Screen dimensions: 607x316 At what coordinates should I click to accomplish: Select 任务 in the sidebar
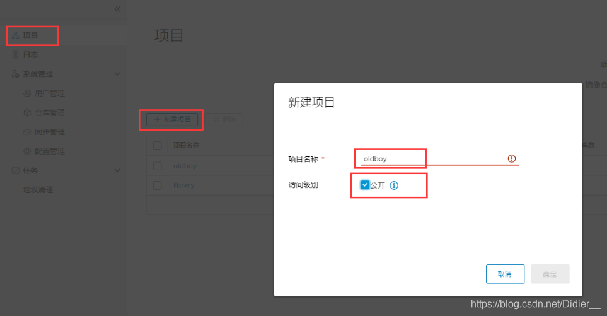pos(30,170)
